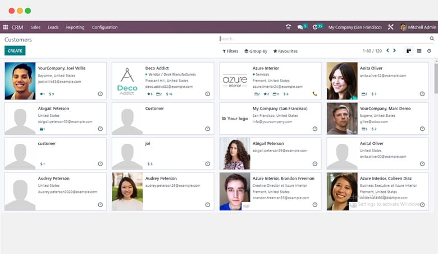Open Azure Interior customer name
Viewport: 438px width, 254px height.
(x=266, y=68)
